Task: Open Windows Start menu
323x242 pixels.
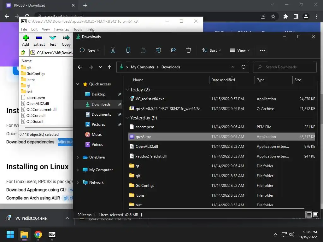Action: (x=10, y=234)
